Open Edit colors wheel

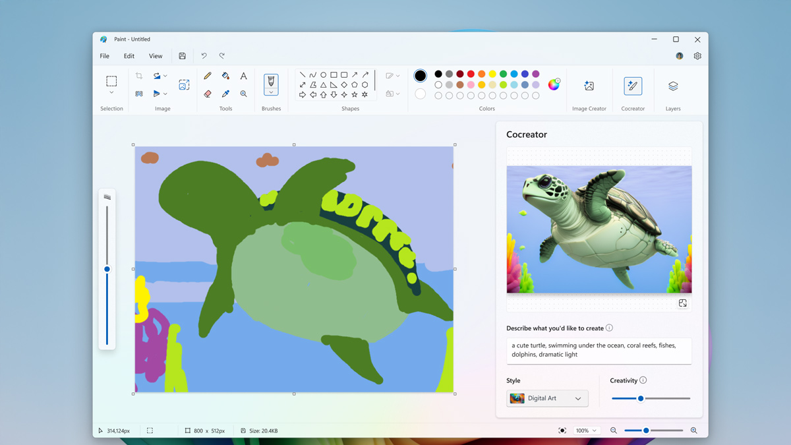point(554,84)
